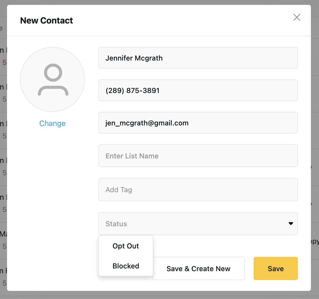Screen dimensions: 319x299
Task: Click the yellow Save button
Action: pyautogui.click(x=275, y=268)
